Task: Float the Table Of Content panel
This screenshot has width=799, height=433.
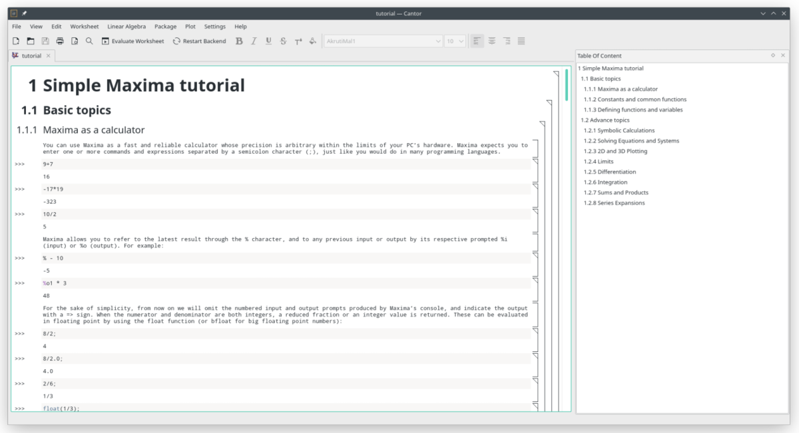Action: coord(773,56)
